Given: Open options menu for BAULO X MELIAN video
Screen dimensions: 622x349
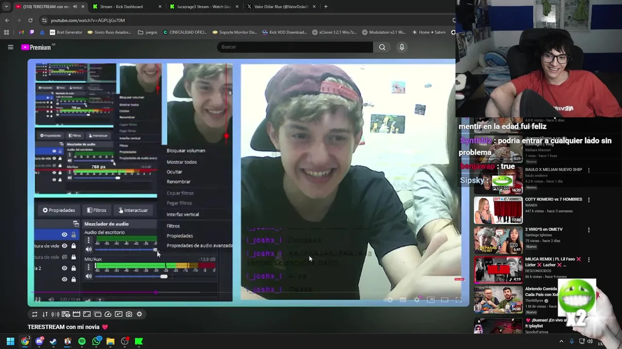Looking at the screenshot, I should (x=588, y=170).
